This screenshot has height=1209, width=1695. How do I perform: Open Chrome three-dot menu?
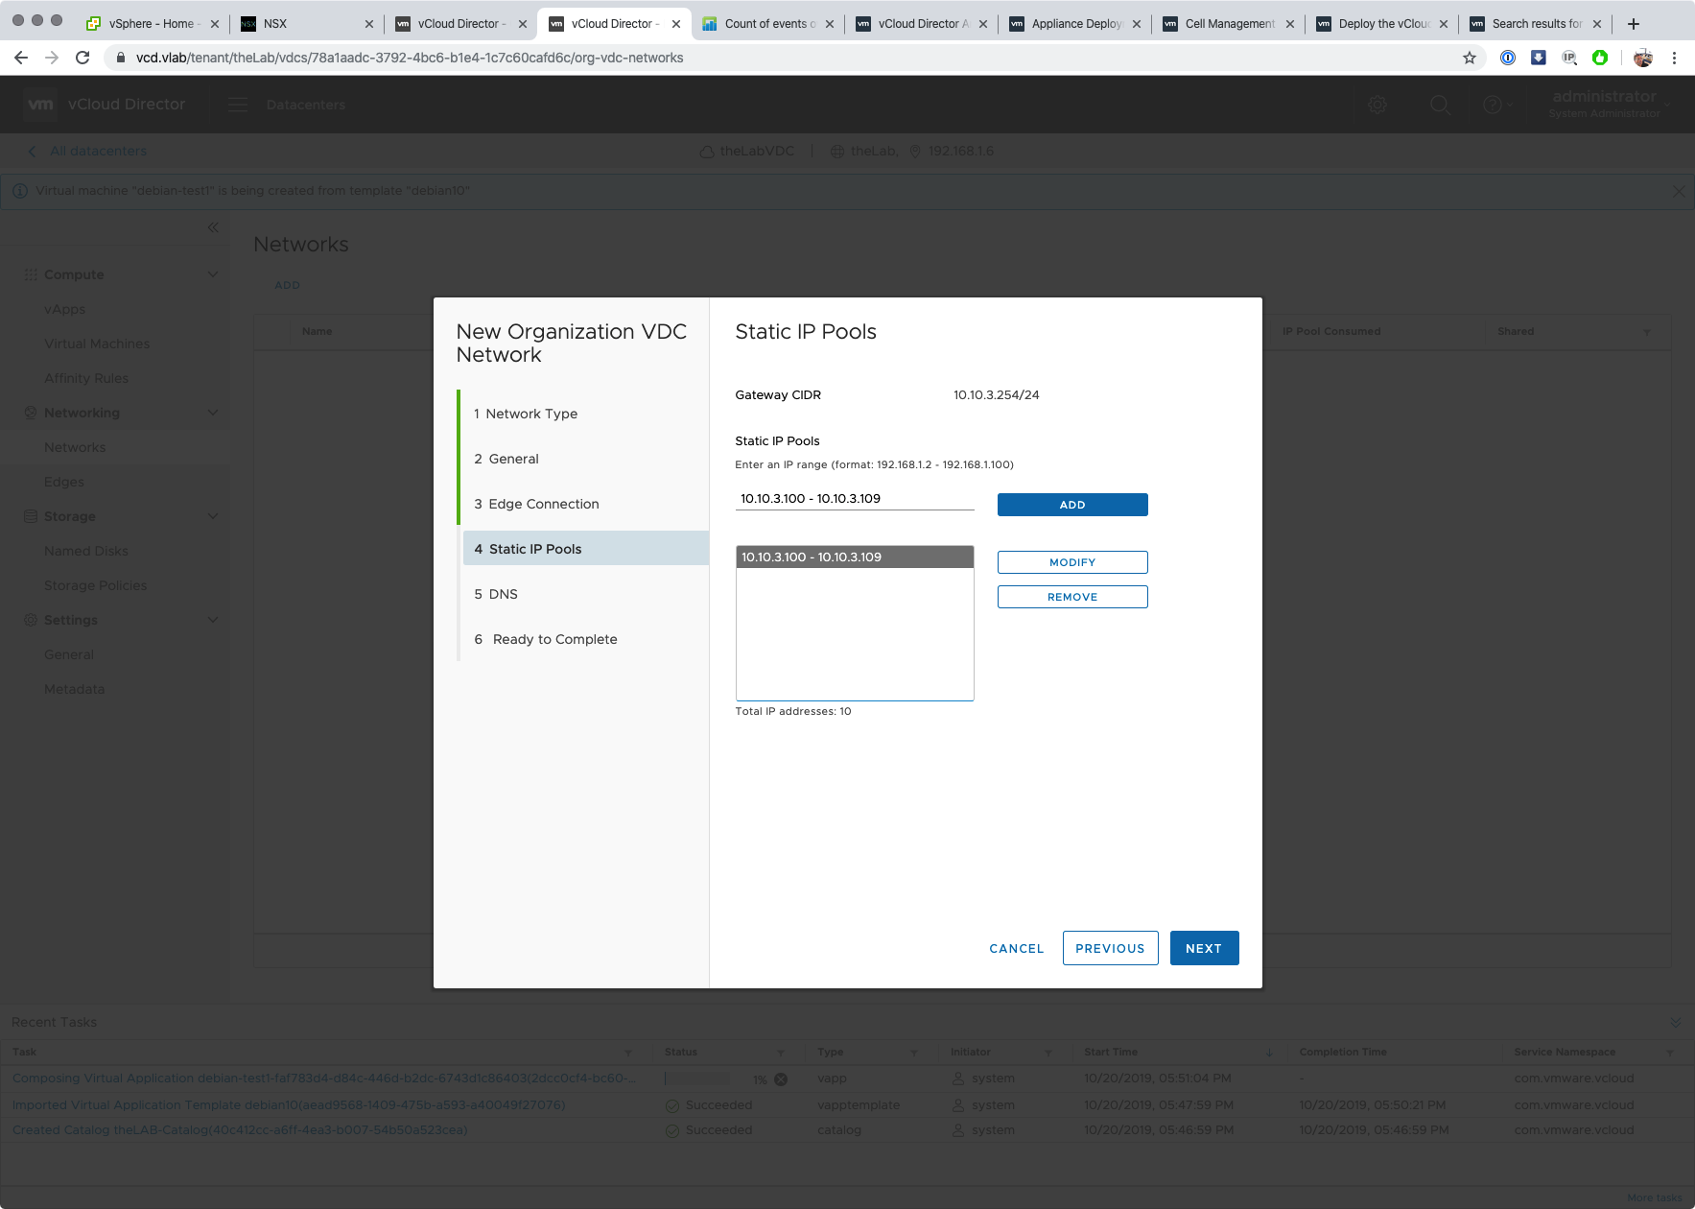coord(1674,58)
